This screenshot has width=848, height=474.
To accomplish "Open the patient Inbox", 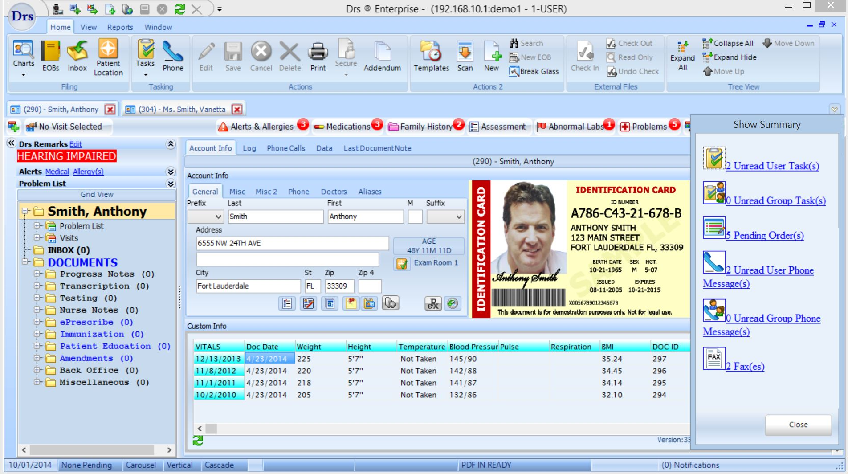I will point(77,55).
